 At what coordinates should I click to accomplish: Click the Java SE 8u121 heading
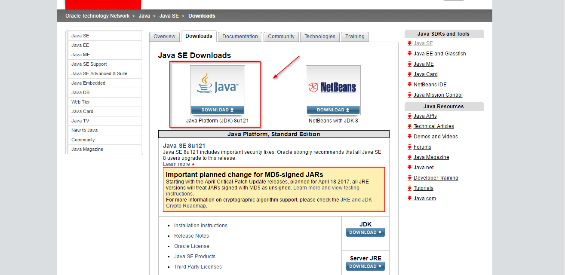[184, 146]
